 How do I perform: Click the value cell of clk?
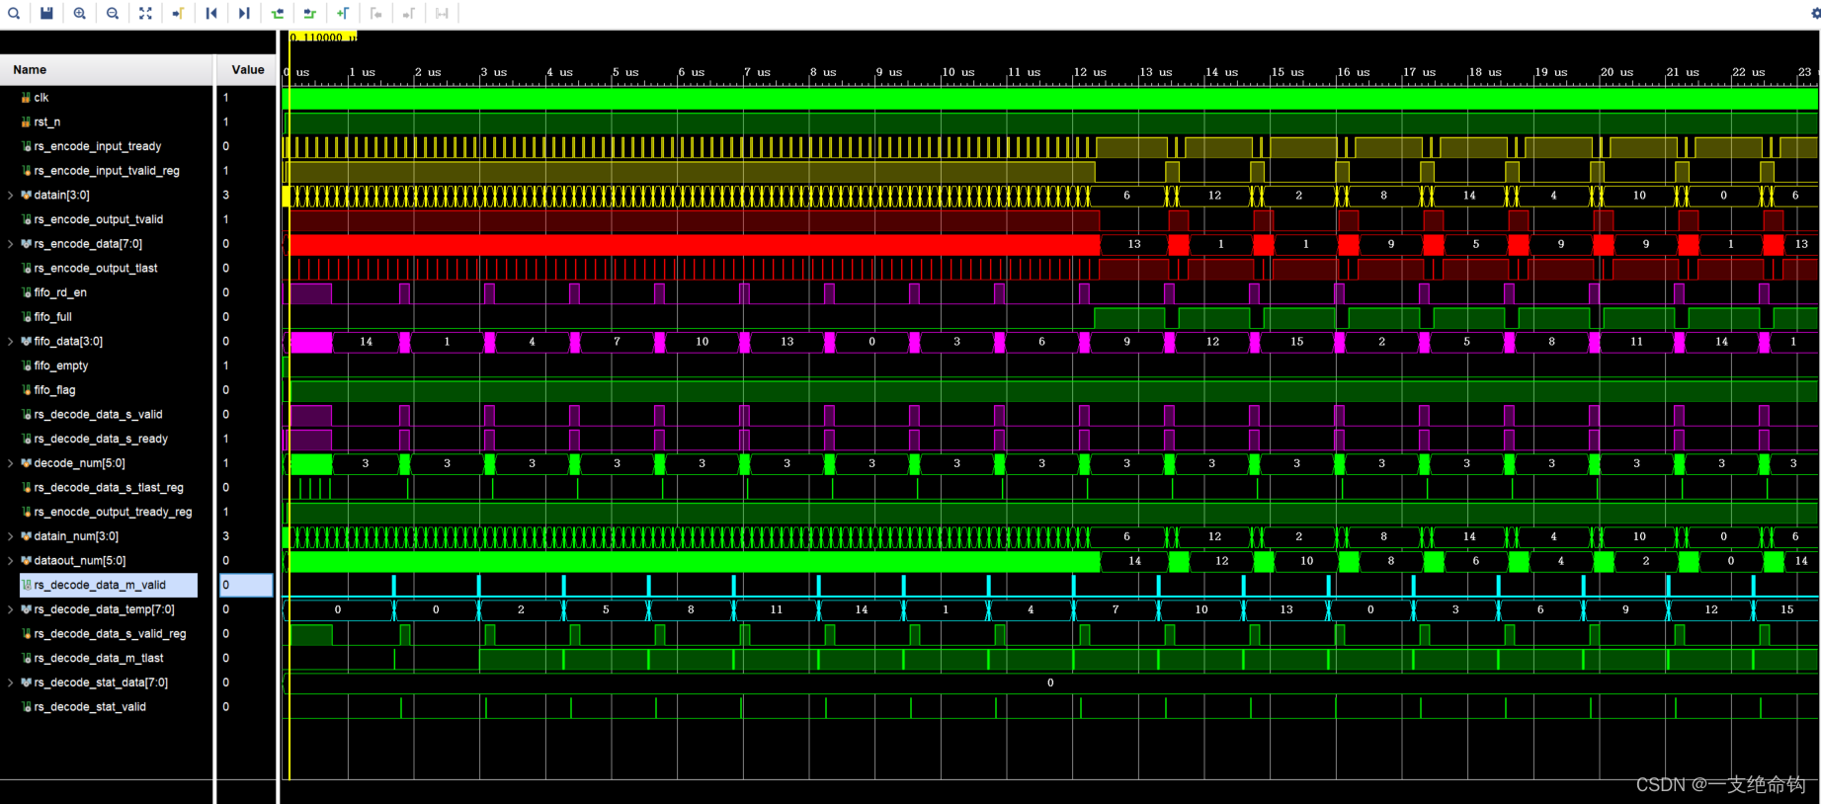click(246, 98)
